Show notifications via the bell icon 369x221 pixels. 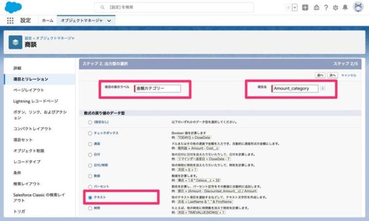(345, 7)
